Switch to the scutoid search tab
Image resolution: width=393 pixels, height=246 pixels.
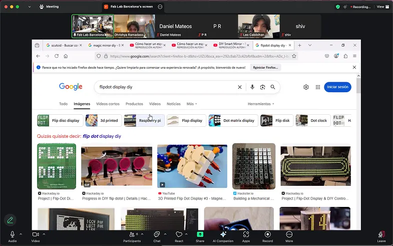click(x=64, y=46)
